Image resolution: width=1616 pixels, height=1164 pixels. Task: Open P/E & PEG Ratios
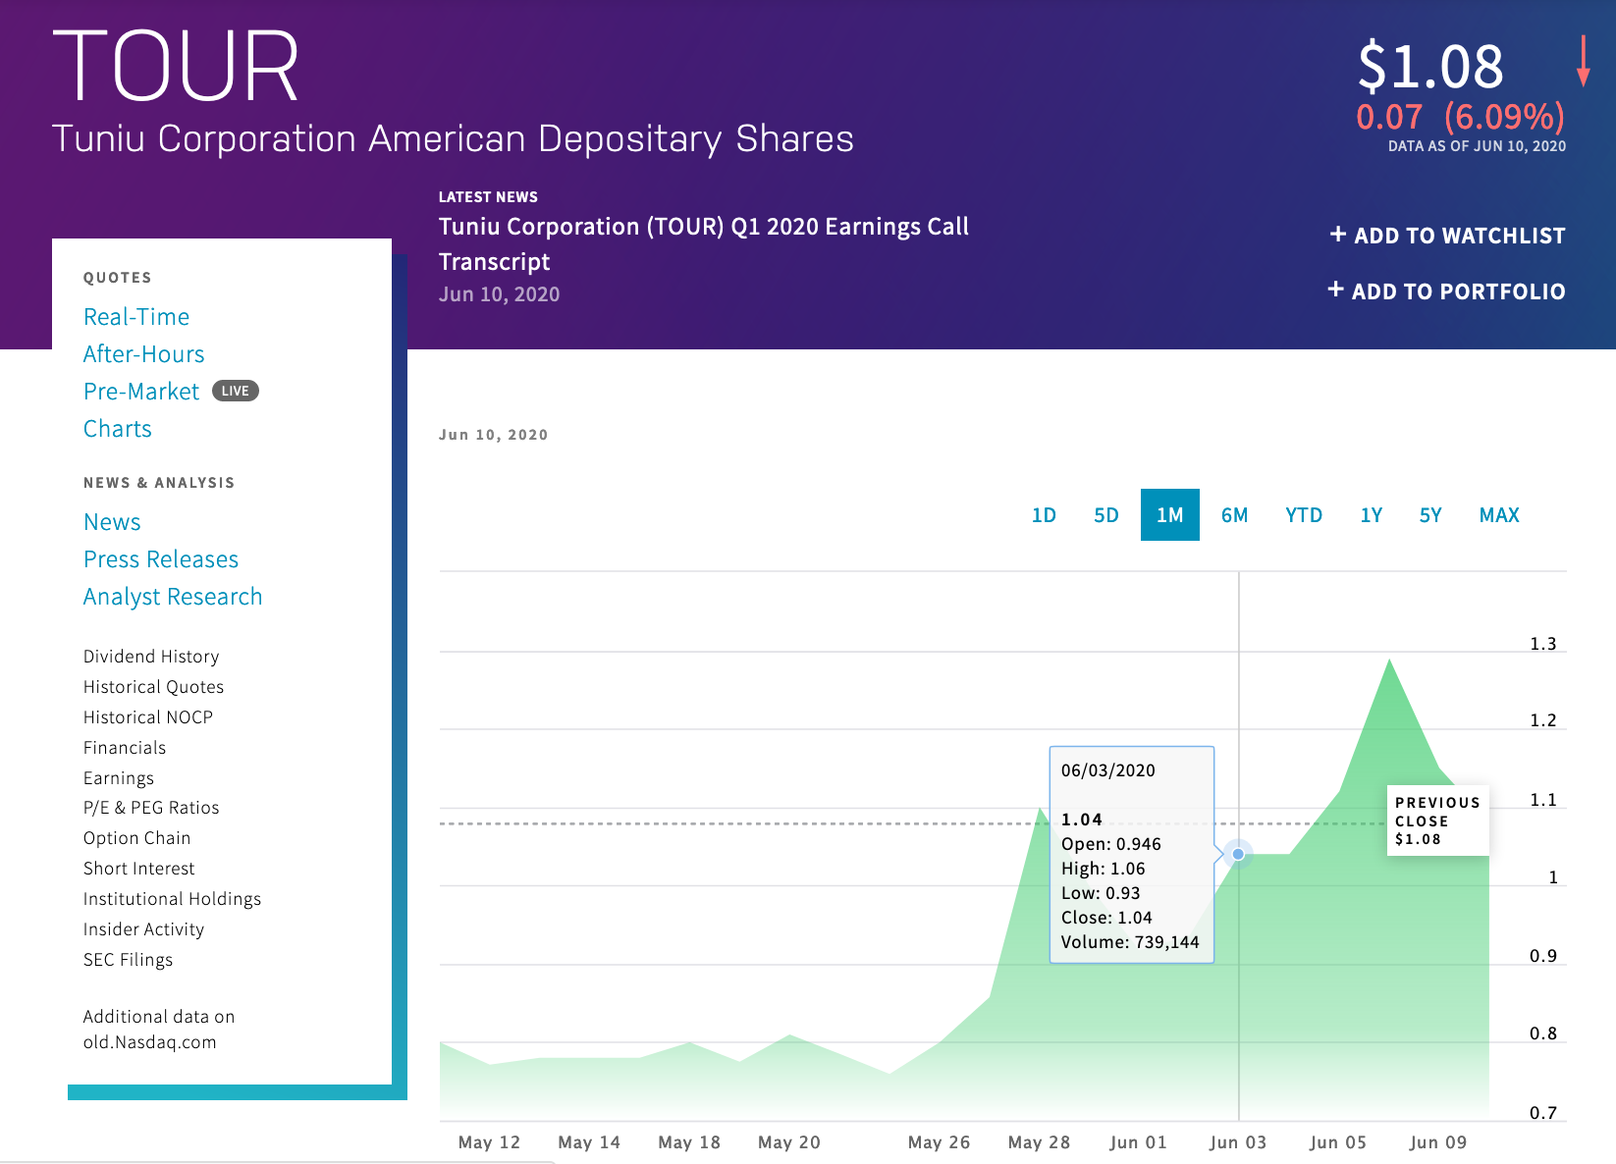[x=151, y=808]
